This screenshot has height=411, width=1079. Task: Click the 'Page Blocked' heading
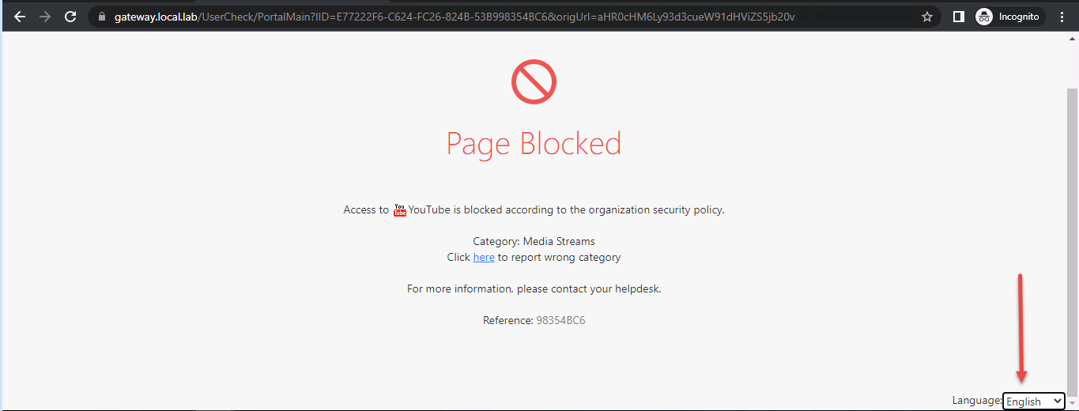(534, 144)
